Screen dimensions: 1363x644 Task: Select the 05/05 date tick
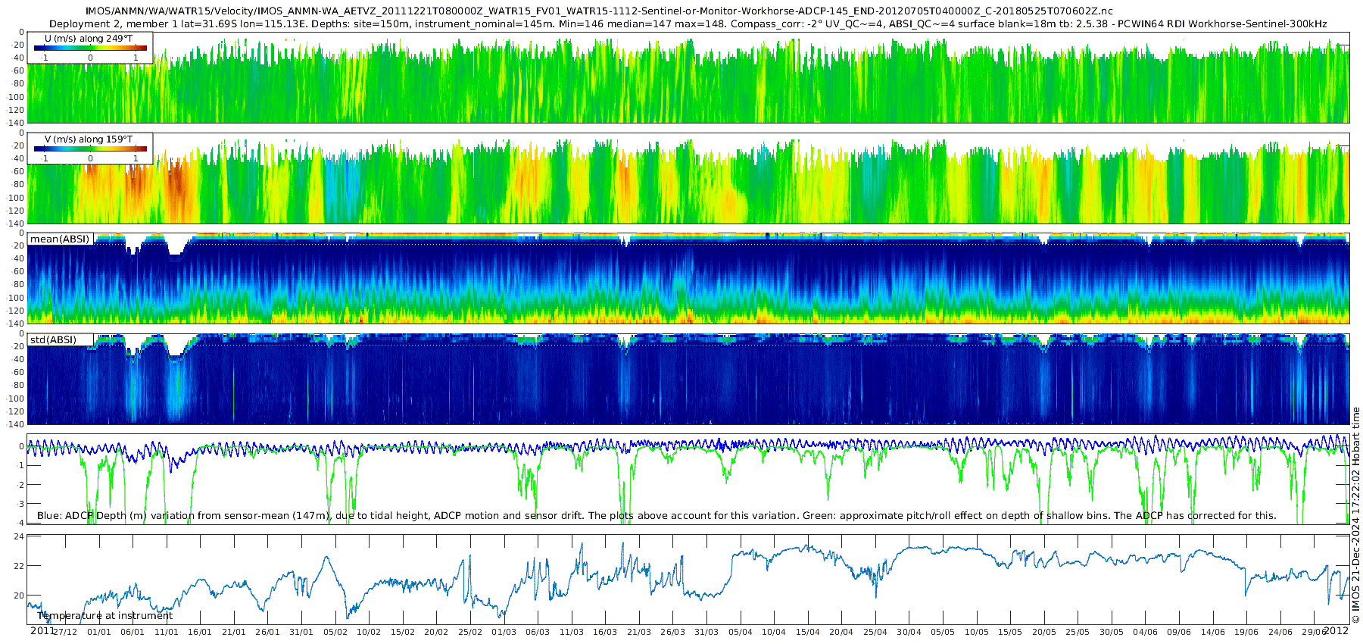(943, 633)
